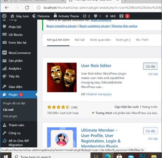
Task: Open the Yoast SEO icon with 3 notifications
Action: click(124, 16)
